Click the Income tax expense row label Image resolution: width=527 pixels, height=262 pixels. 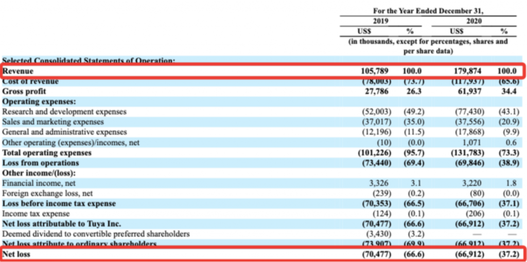(36, 213)
